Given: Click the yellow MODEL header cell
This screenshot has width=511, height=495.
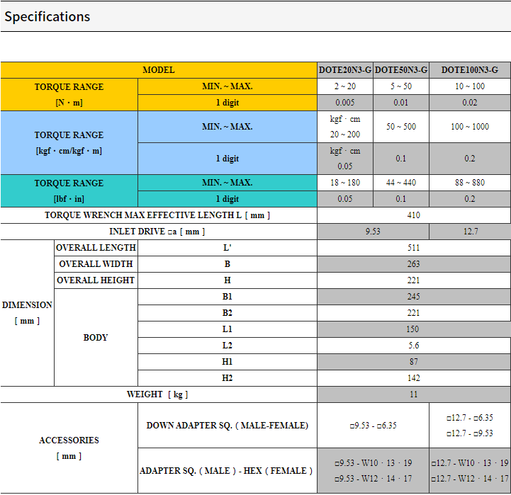Looking at the screenshot, I should 159,70.
